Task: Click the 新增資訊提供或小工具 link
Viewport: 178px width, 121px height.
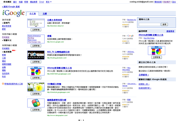Action: tap(14, 84)
